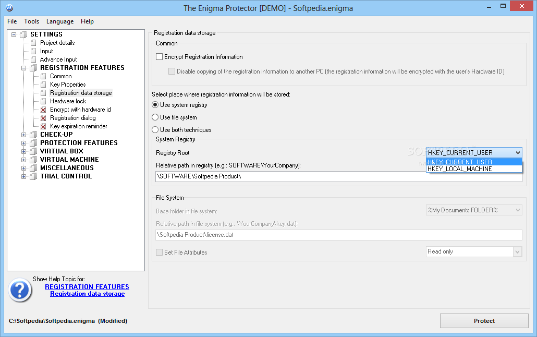Select Hardware lock tree item
537x337 pixels.
click(68, 102)
